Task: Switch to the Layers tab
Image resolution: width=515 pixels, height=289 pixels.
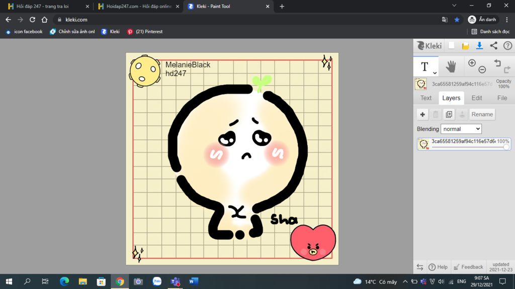Action: tap(451, 98)
